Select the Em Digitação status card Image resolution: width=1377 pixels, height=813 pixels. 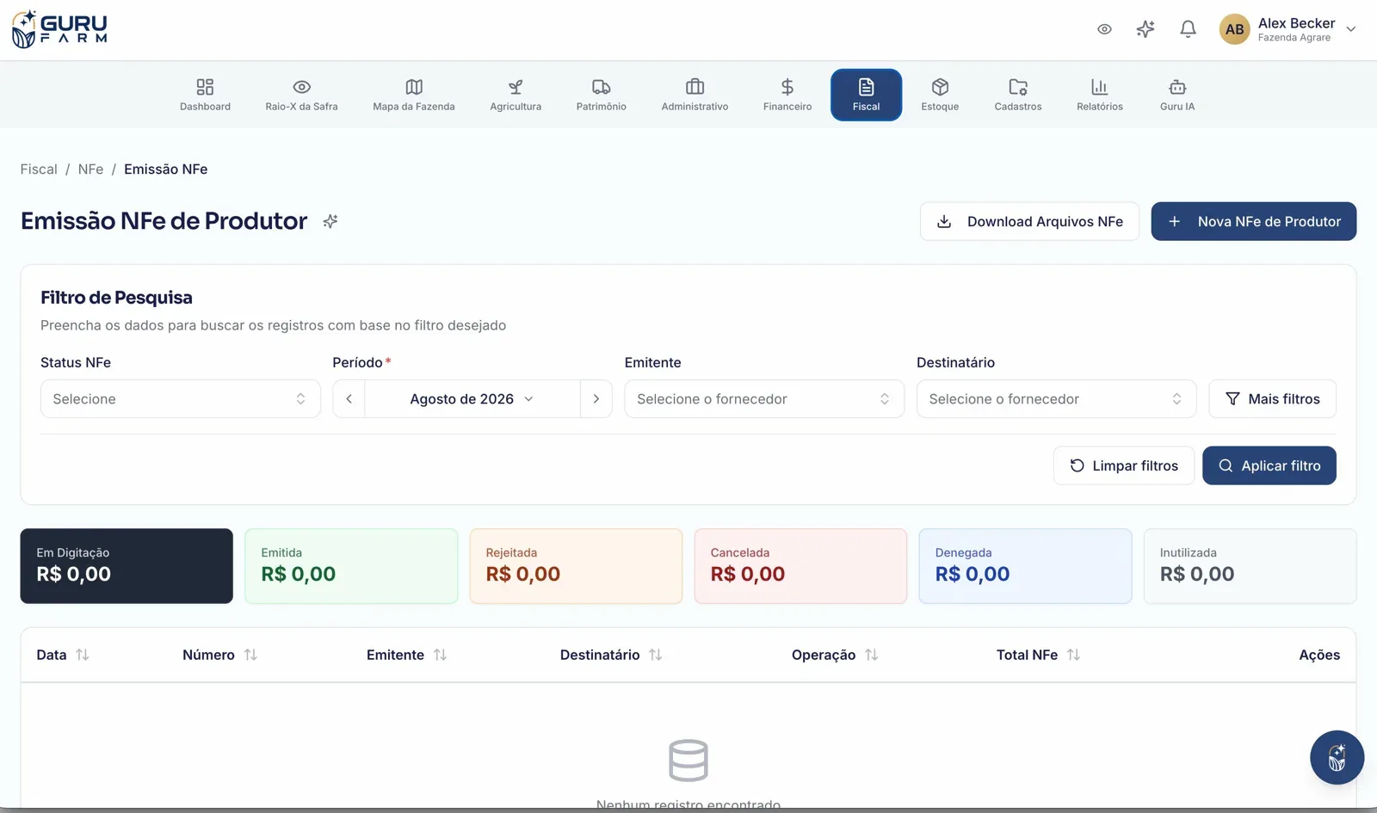[127, 566]
